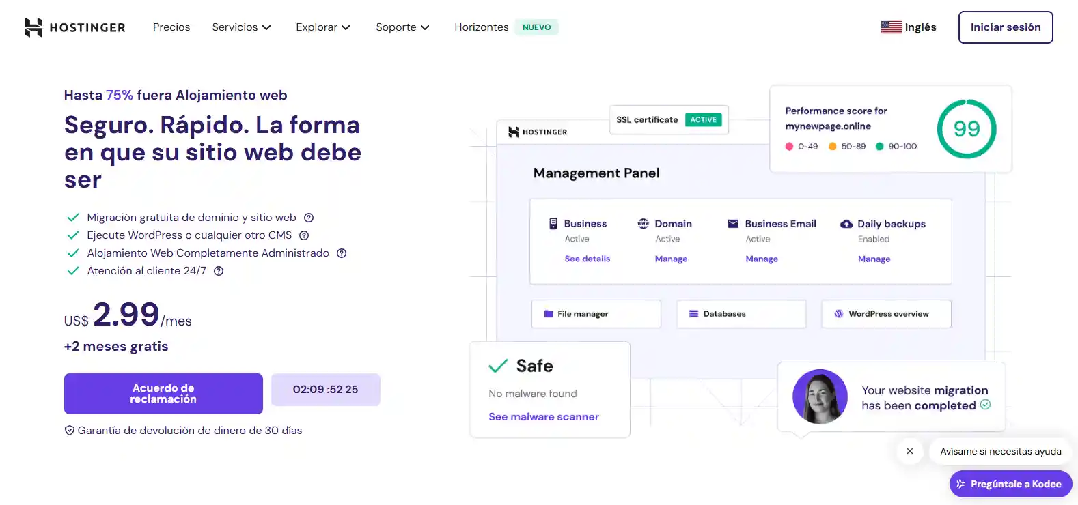The width and height of the screenshot is (1078, 505).
Task: Go to Horizontes in the navigation
Action: tap(482, 27)
